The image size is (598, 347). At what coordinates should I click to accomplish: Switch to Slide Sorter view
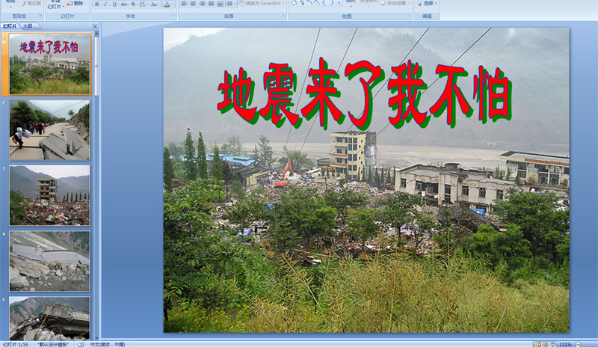546,344
